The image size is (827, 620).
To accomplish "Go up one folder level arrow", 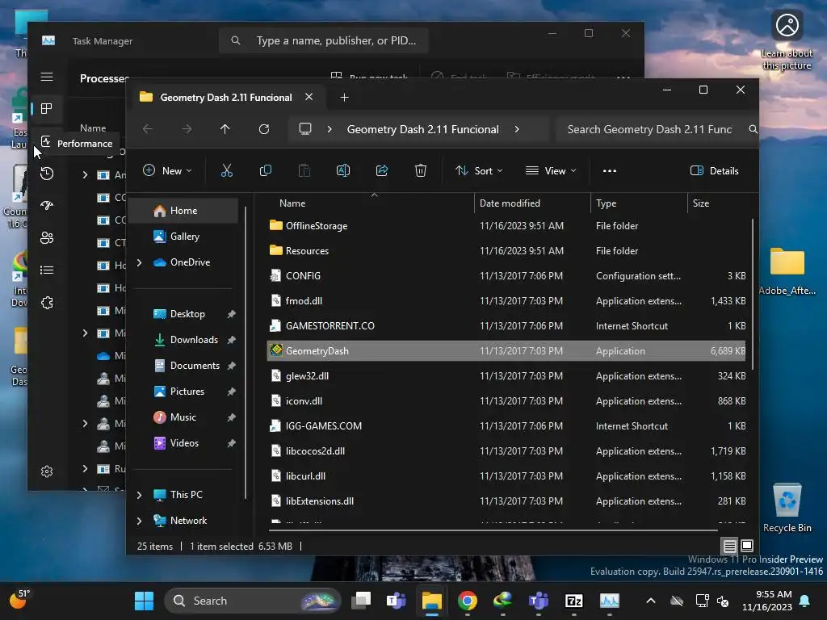I will 225,129.
